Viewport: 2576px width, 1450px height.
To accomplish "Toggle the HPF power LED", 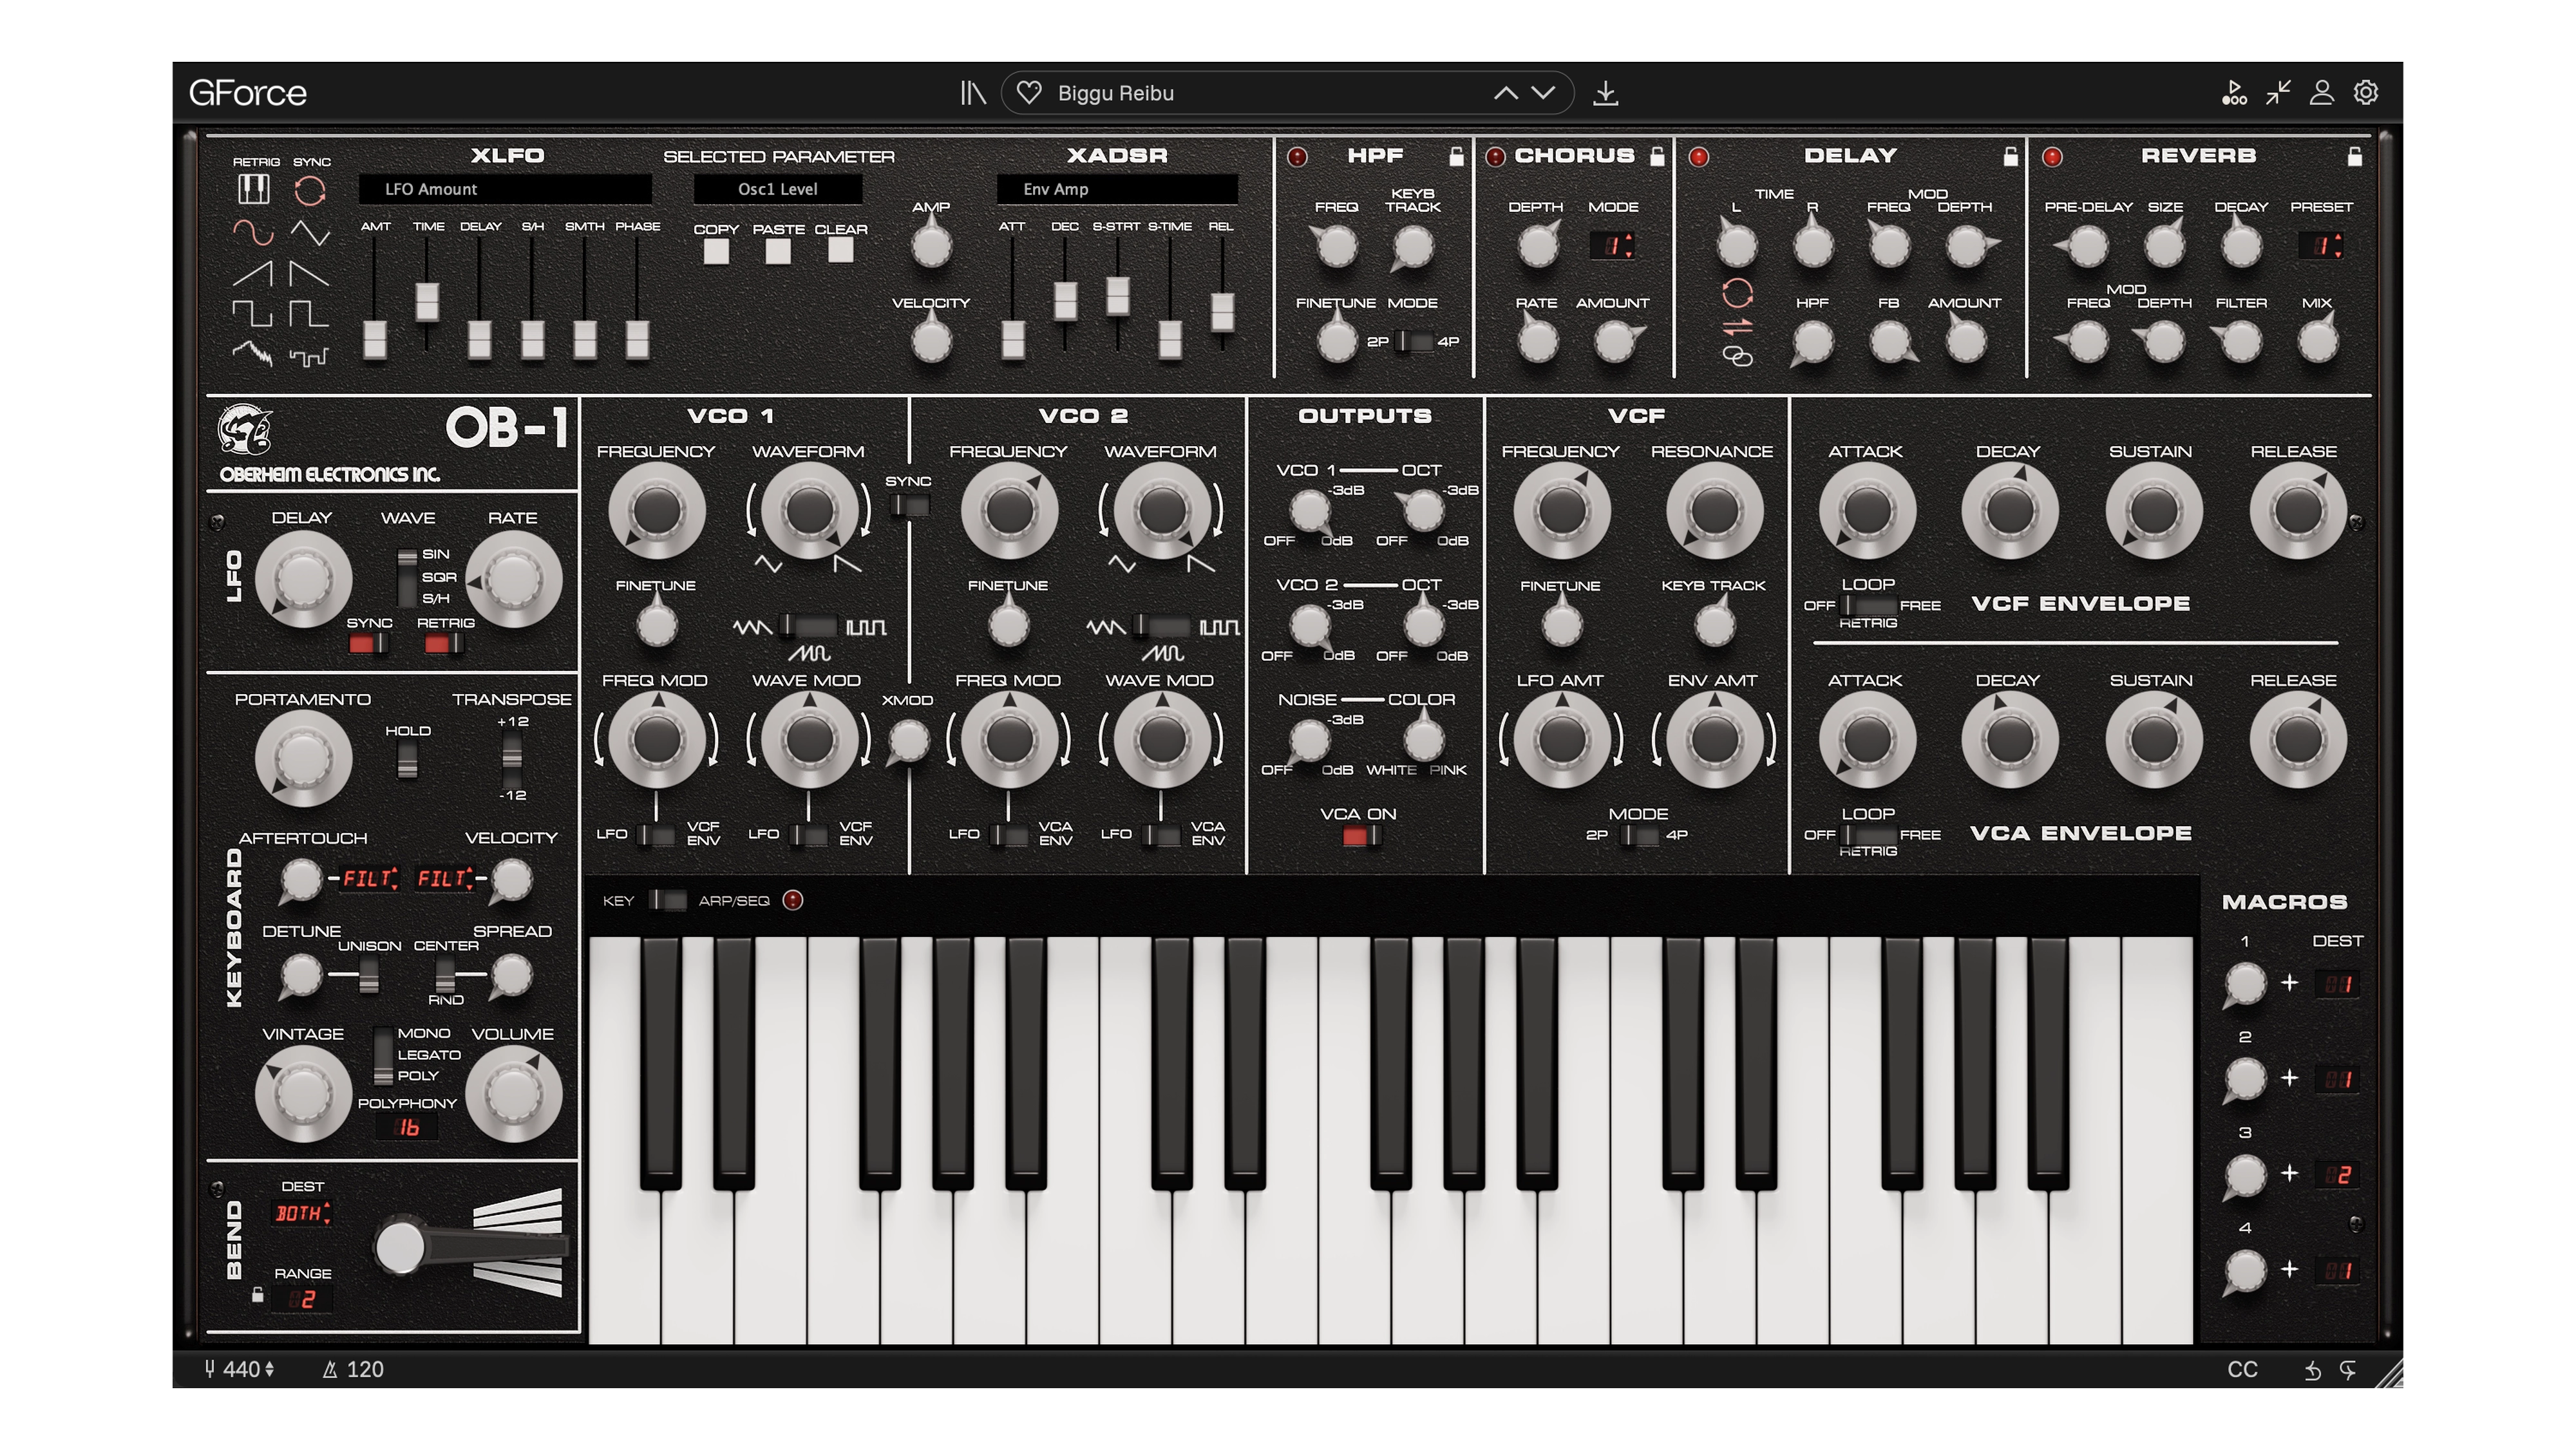I will pyautogui.click(x=1298, y=157).
